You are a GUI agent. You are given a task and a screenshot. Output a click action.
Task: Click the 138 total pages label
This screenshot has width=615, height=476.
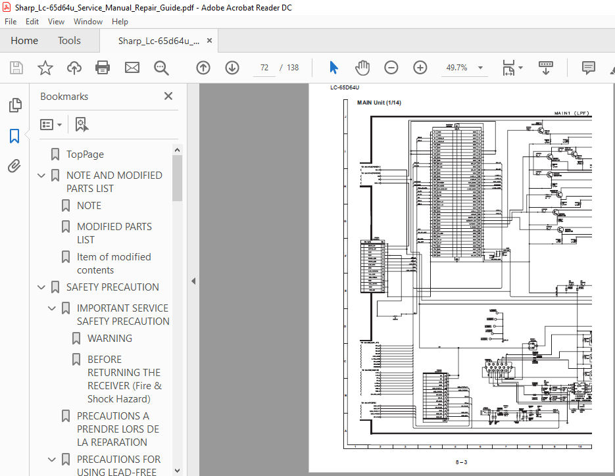(293, 68)
